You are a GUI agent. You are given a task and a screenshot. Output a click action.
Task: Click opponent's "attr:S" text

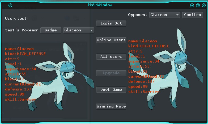tap(135, 51)
